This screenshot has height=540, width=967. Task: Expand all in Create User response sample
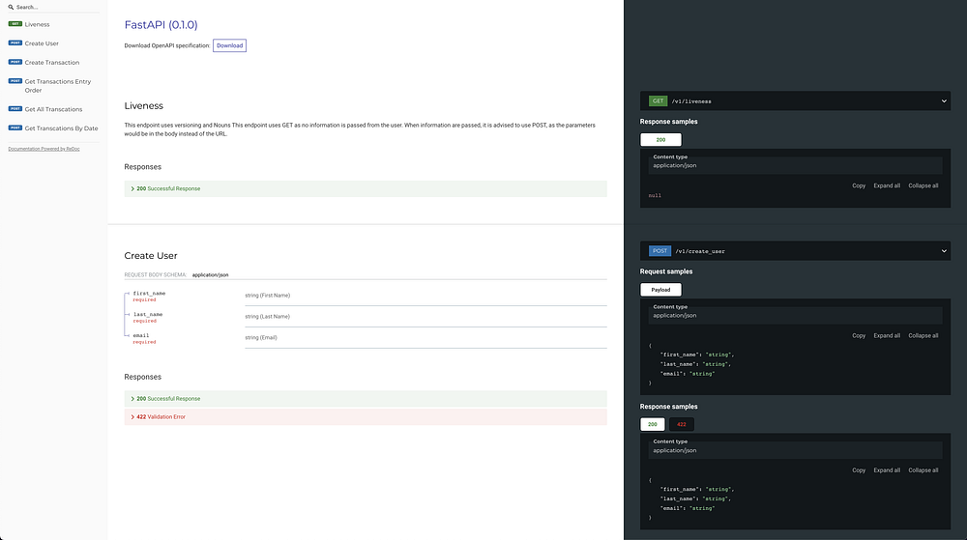click(x=887, y=470)
